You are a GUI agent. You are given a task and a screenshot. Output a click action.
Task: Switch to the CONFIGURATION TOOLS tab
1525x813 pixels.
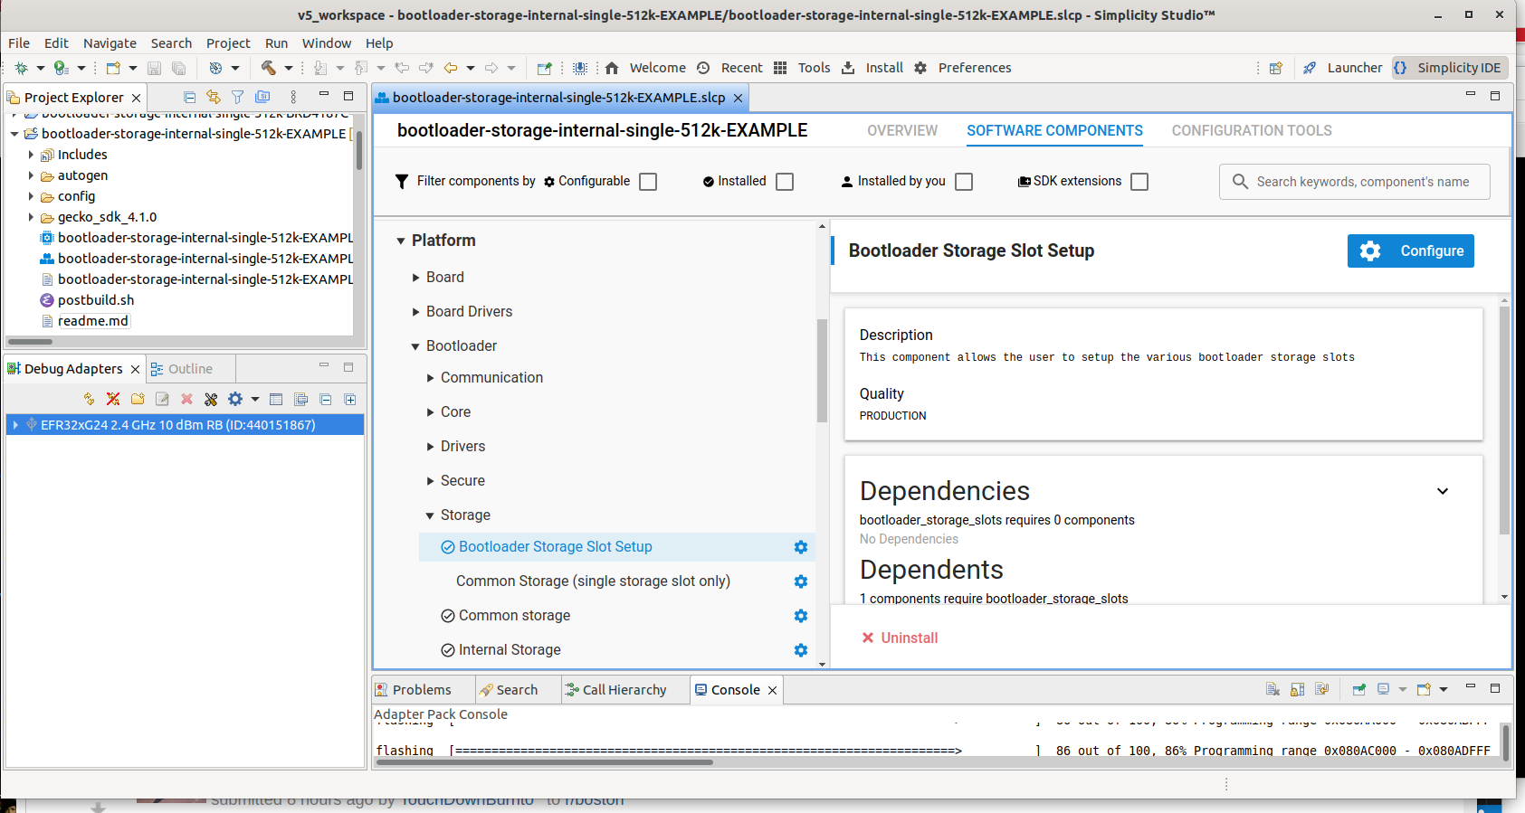[1251, 130]
